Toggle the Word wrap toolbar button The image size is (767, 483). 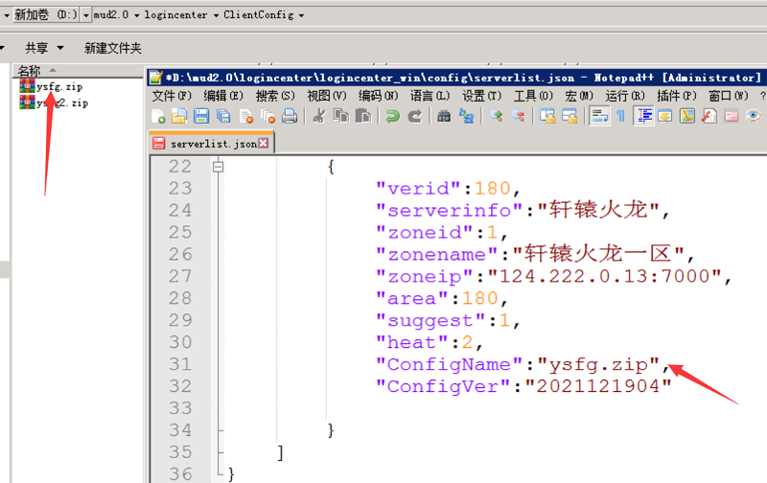[x=599, y=116]
